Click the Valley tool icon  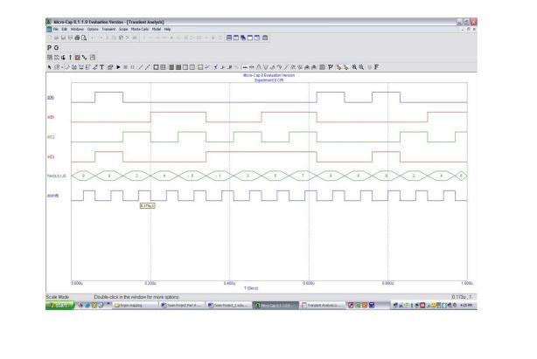click(x=265, y=67)
